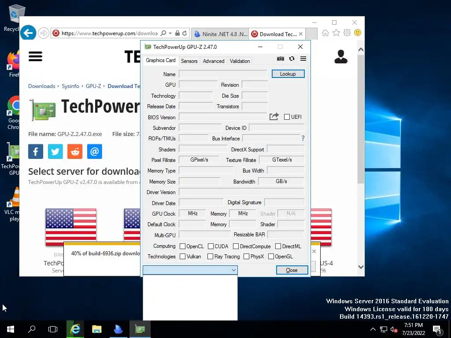This screenshot has height=338, width=451.
Task: Toggle the UEFI checkbox
Action: click(x=287, y=117)
